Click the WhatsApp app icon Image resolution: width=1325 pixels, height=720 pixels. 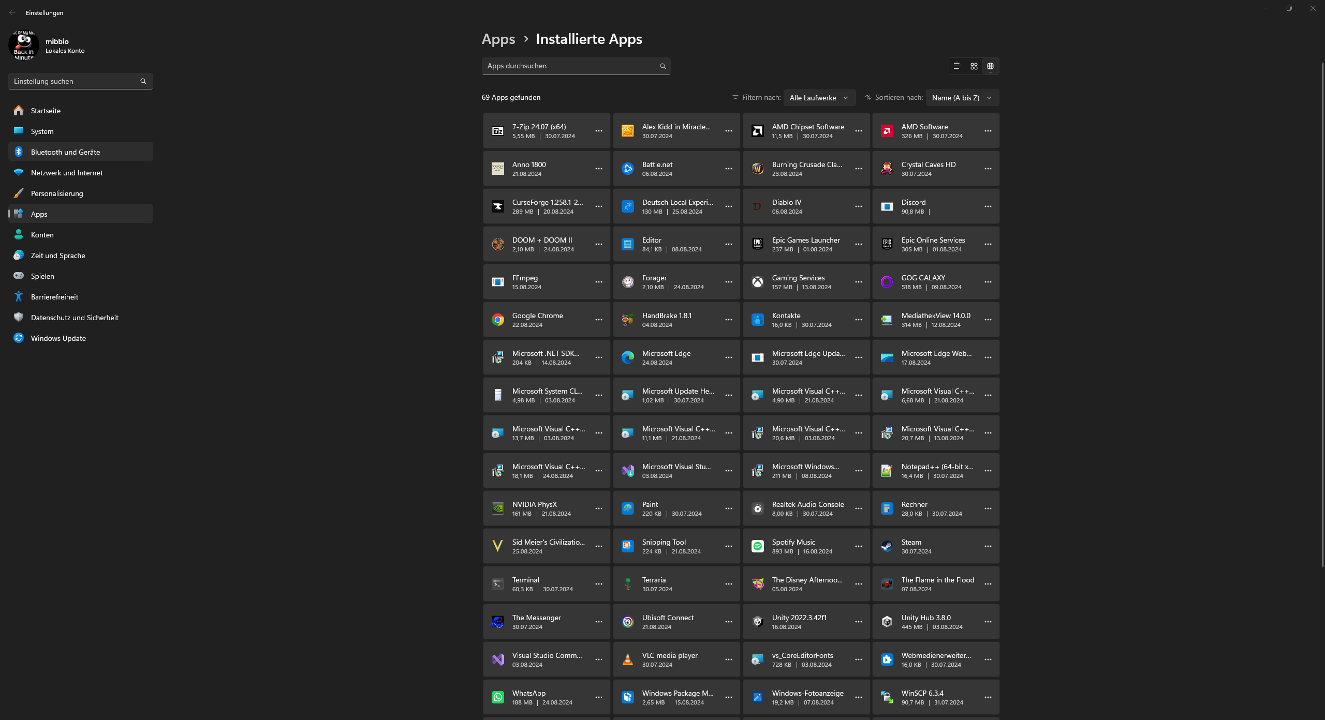(498, 697)
